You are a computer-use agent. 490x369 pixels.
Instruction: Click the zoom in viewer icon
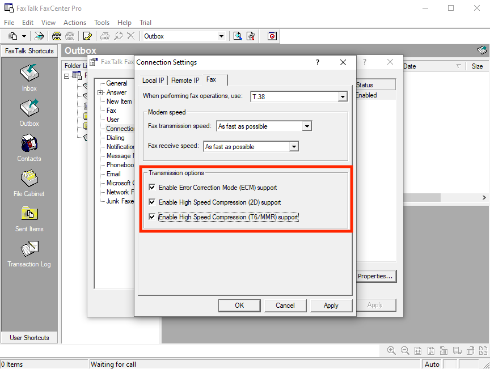coord(391,350)
